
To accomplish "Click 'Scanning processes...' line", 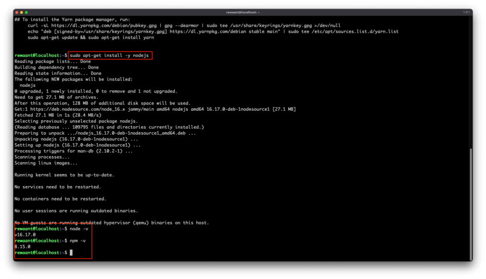I will pyautogui.click(x=42, y=157).
